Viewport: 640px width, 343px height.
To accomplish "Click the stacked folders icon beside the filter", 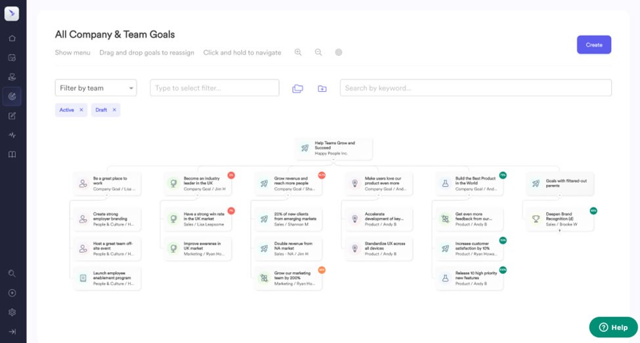I will coord(297,89).
